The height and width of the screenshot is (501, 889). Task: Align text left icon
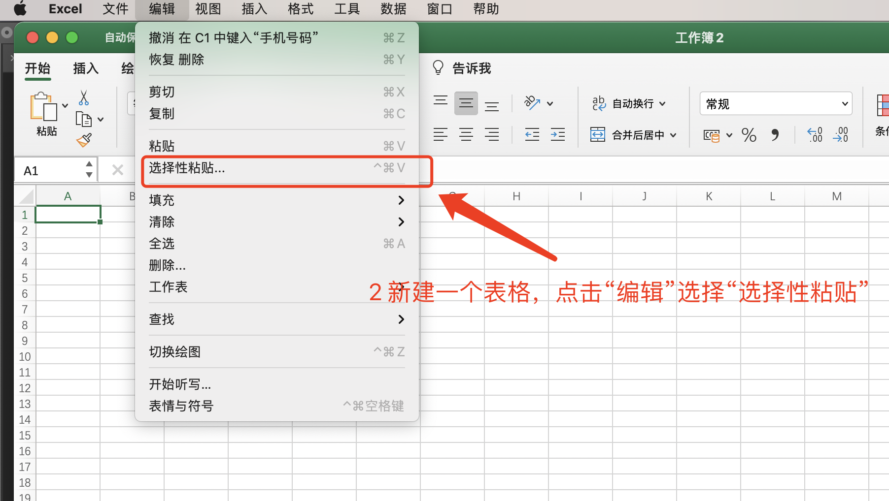pyautogui.click(x=441, y=134)
